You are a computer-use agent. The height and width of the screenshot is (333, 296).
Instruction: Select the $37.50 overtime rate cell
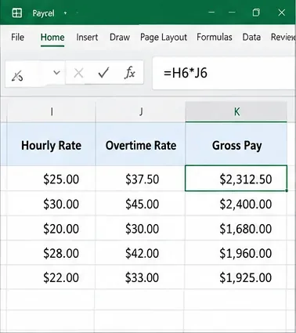click(141, 179)
